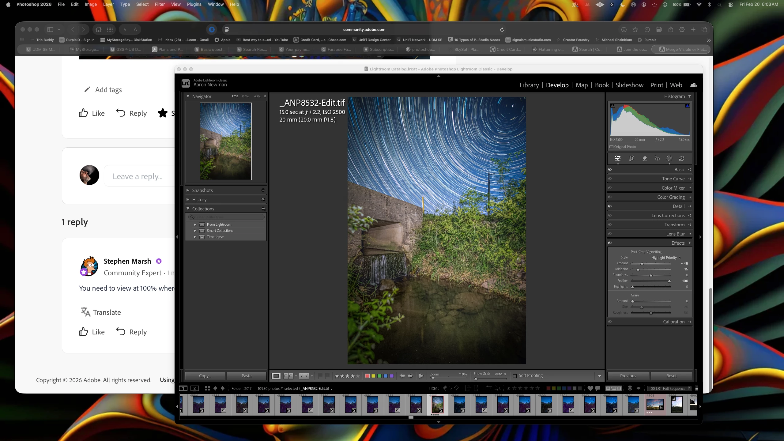The width and height of the screenshot is (784, 441).
Task: Add a new snapshot with plus icon
Action: (x=263, y=190)
